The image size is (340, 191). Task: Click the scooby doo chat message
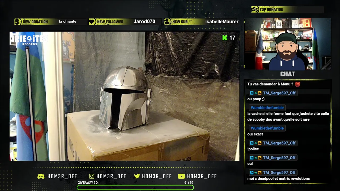288,116
